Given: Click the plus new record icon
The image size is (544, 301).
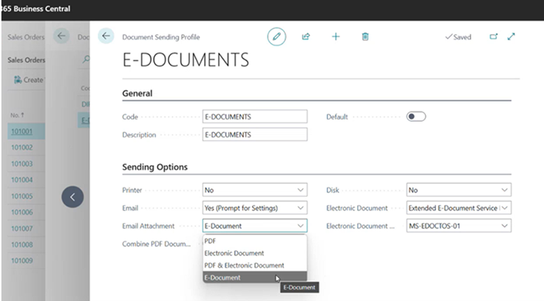Looking at the screenshot, I should (x=336, y=36).
